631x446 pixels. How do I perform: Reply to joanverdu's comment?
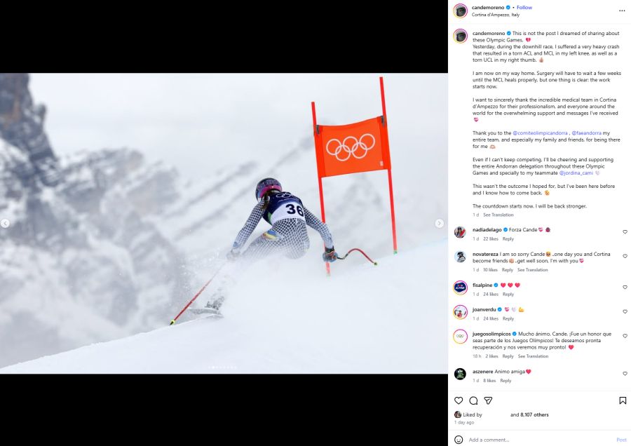click(x=508, y=319)
